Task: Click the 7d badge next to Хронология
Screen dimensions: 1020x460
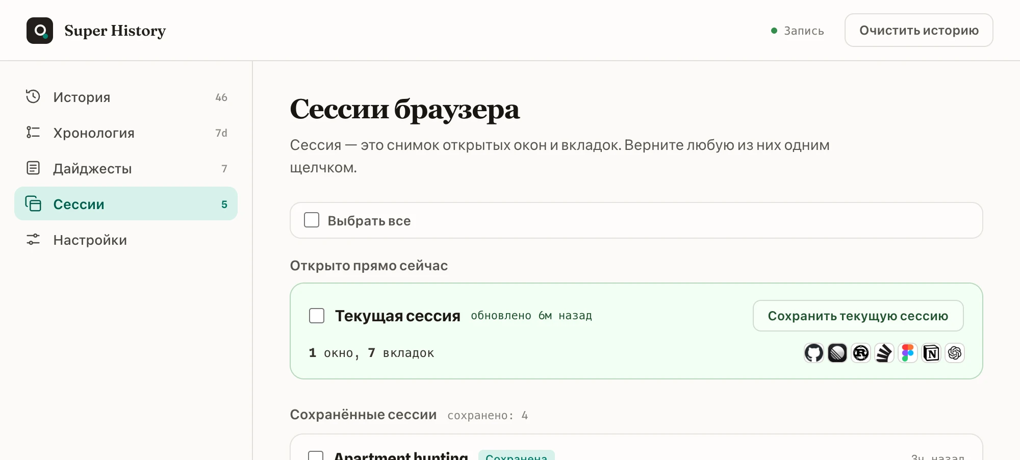Action: tap(221, 133)
